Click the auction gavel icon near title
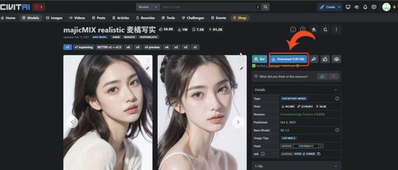Screen dimensions: 398x170 (314, 30)
